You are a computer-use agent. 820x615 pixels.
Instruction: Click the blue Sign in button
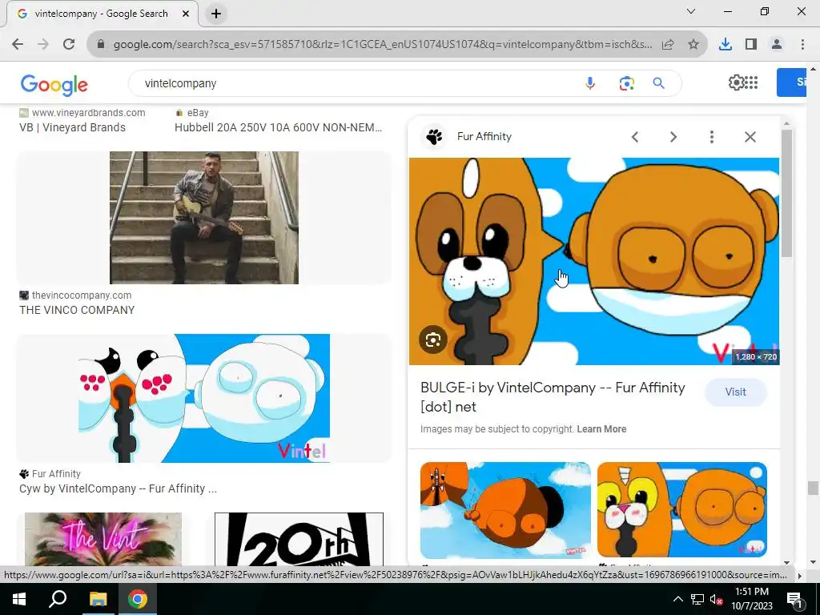792,82
